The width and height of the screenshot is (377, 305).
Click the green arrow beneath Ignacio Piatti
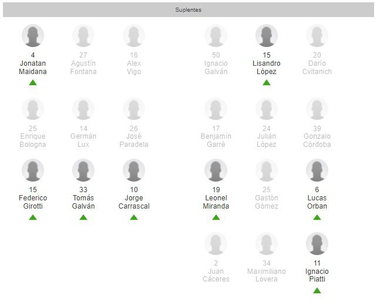tap(317, 290)
